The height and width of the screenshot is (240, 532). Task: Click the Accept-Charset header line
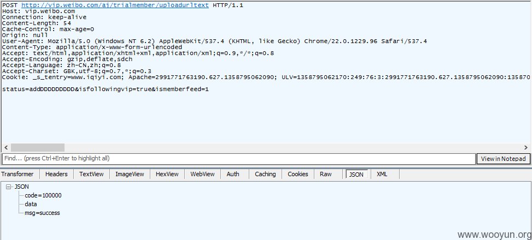pos(77,71)
